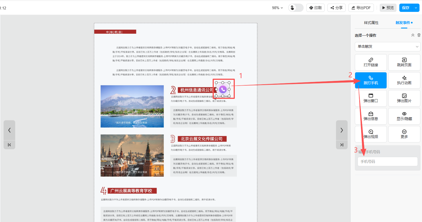Switch to the 样式属性 tab
The height and width of the screenshot is (222, 422).
click(371, 23)
